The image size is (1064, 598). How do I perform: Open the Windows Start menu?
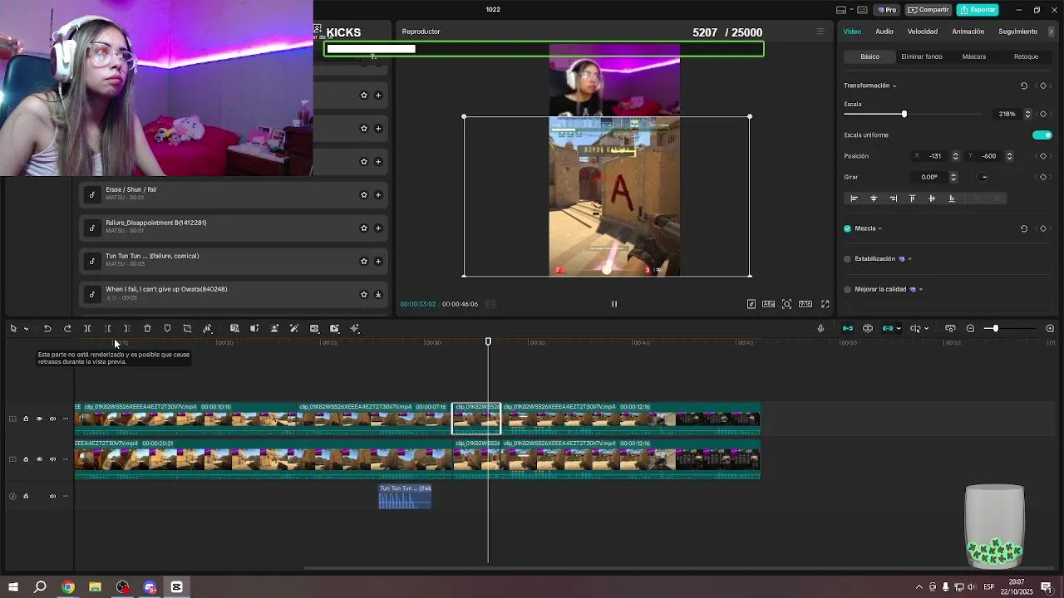(x=13, y=587)
